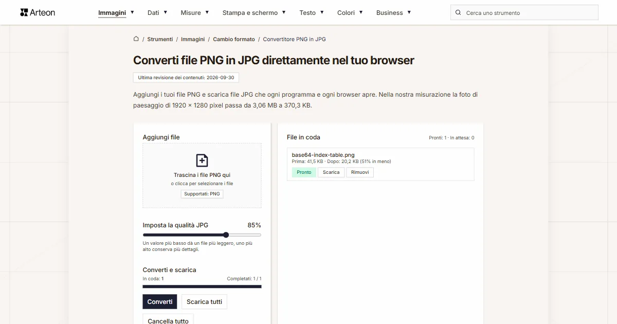Click the Convertitore PNG in JPG breadcrumb text
This screenshot has height=324, width=617.
pos(295,39)
